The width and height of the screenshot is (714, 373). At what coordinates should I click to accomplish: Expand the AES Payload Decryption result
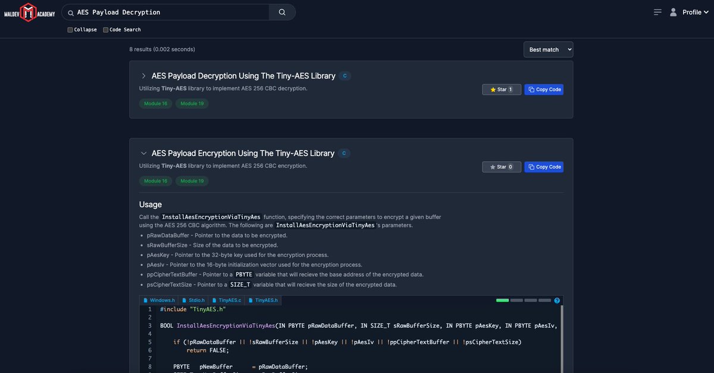[143, 76]
